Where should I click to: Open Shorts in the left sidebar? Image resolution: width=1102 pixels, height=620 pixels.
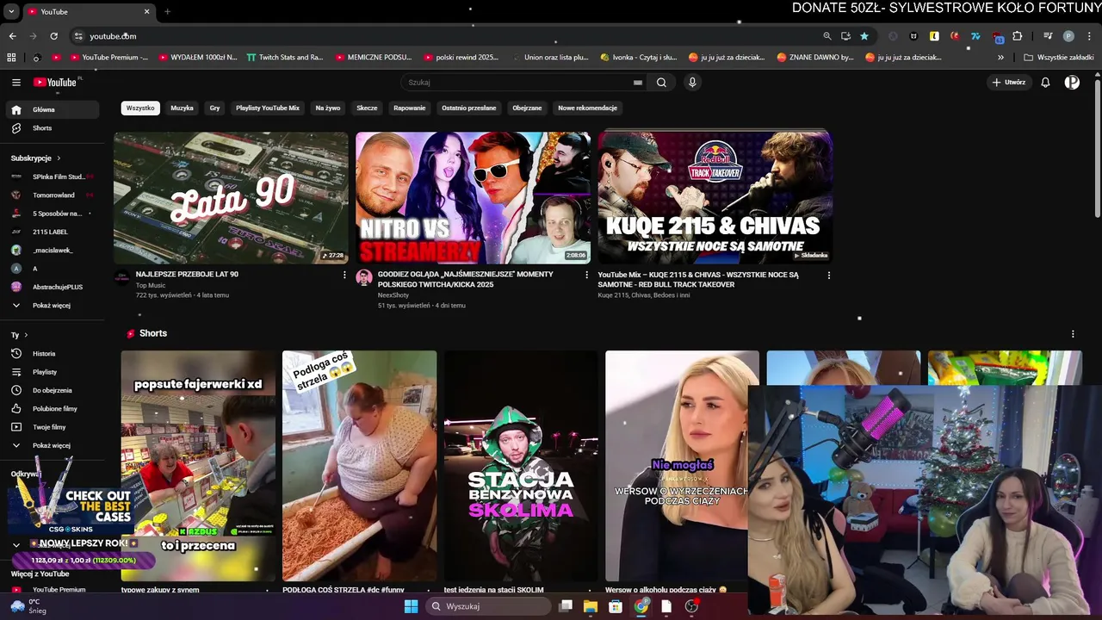click(x=53, y=128)
